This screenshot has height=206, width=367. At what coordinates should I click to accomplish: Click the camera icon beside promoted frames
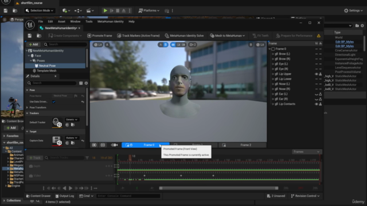[x=114, y=145]
